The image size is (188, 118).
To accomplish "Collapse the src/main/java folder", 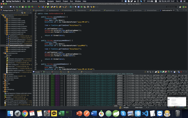I will (x=3, y=17).
